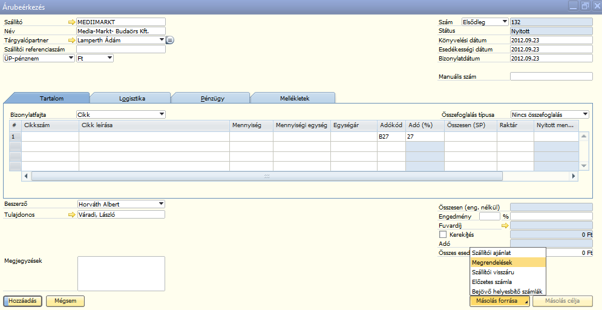The height and width of the screenshot is (310, 602).
Task: Select Cikk leírása cell in row 1
Action: coord(154,136)
